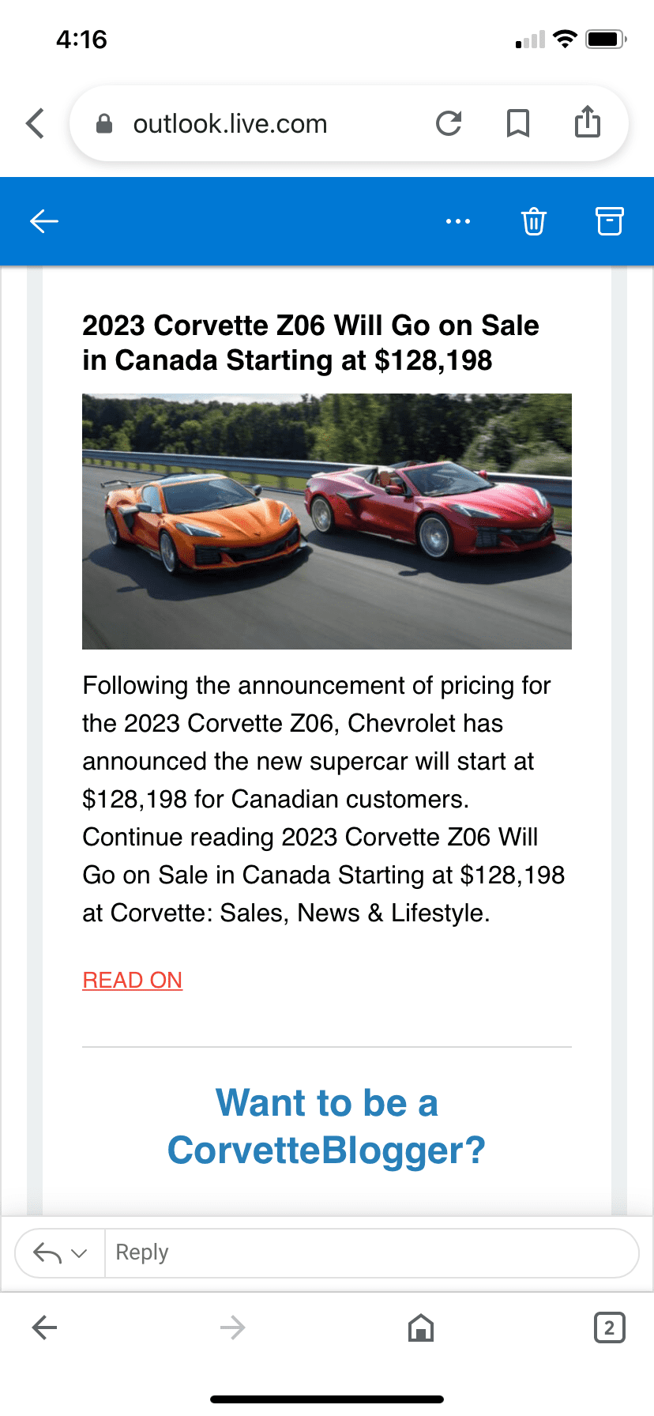
Task: Open the Want to be a CorvetteBlogger heading
Action: click(x=326, y=1126)
